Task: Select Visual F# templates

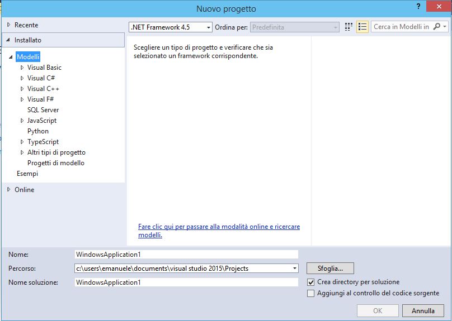Action: pos(40,99)
